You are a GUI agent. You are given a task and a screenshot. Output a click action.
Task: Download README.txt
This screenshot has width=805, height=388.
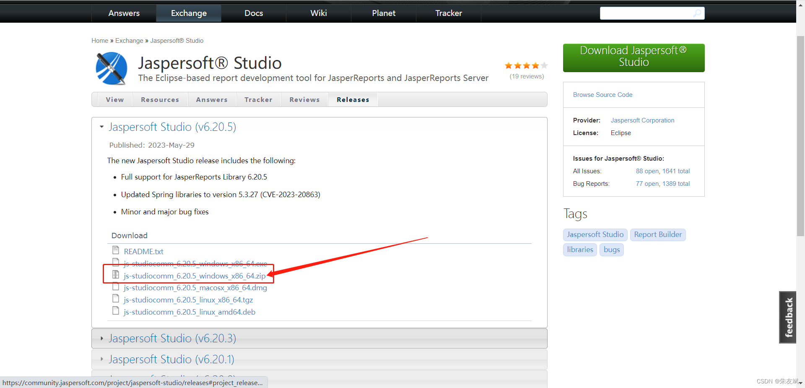pos(143,251)
